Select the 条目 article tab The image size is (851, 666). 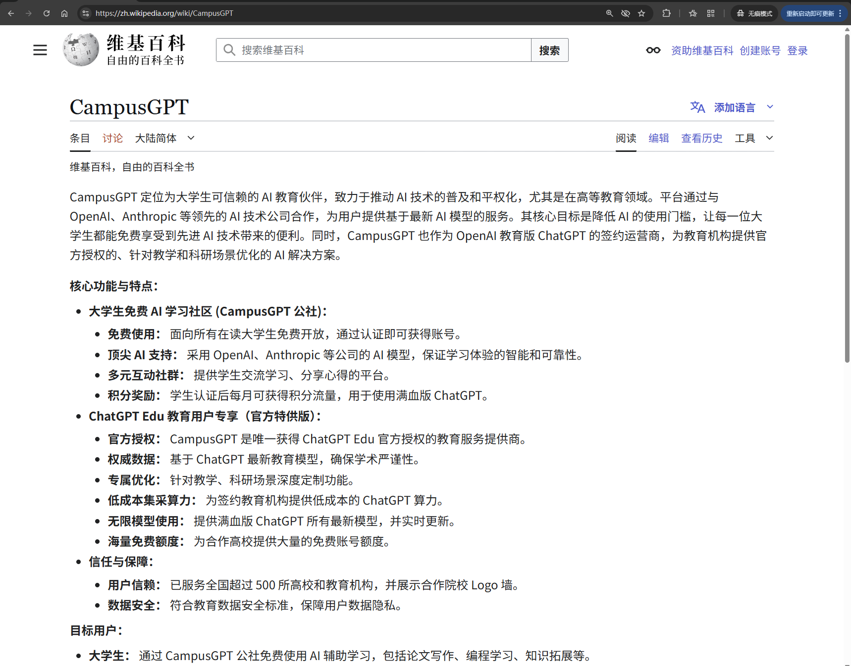click(x=80, y=138)
